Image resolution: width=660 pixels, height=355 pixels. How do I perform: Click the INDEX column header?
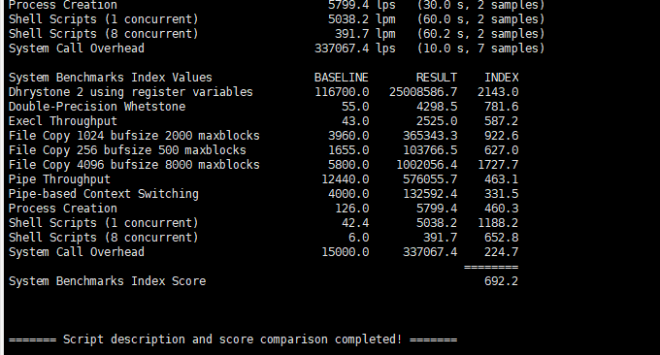pyautogui.click(x=502, y=78)
